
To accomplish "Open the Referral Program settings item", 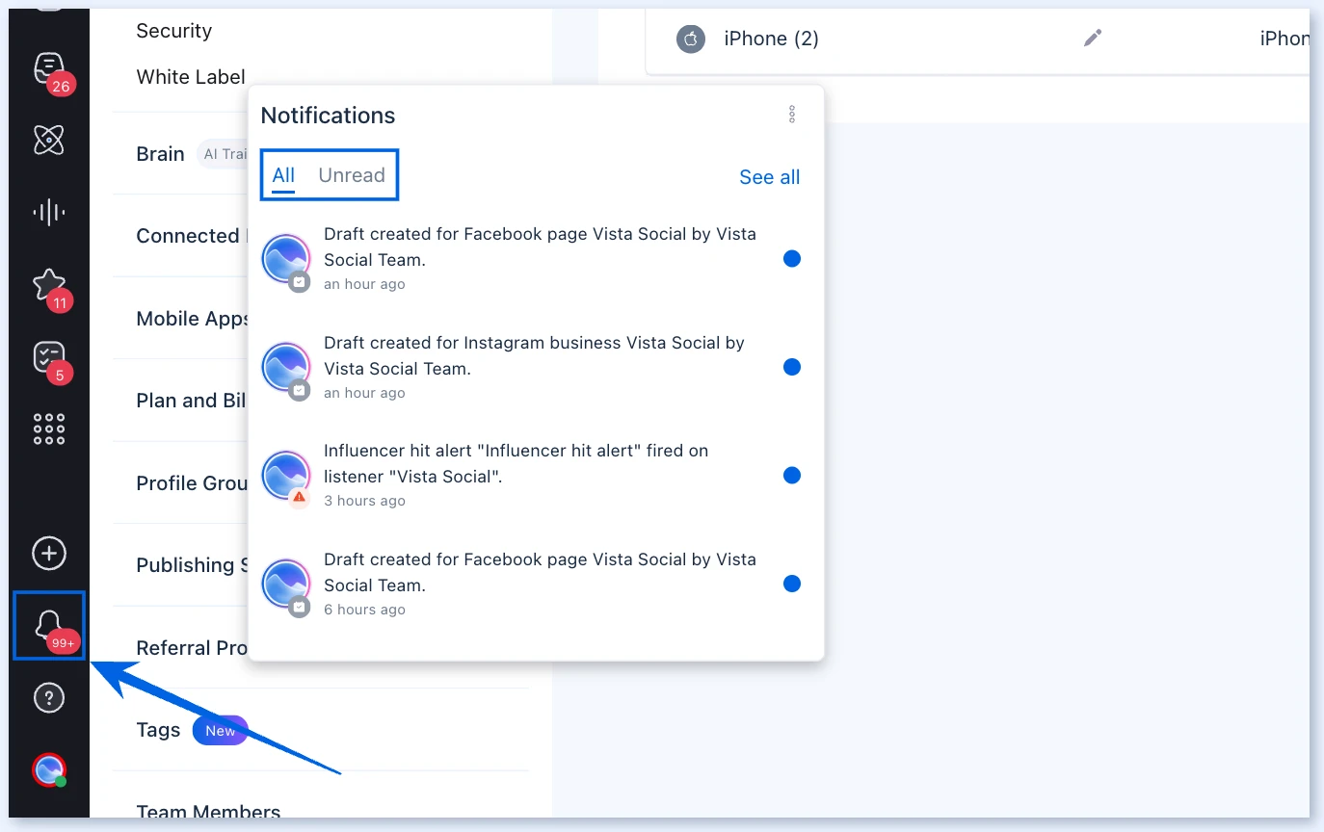I will (x=192, y=648).
